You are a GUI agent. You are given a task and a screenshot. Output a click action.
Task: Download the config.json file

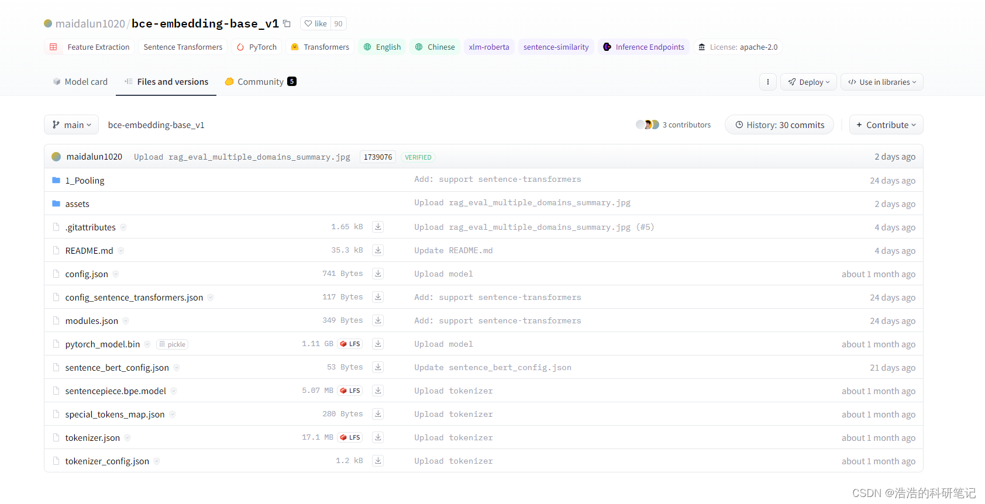pos(378,274)
